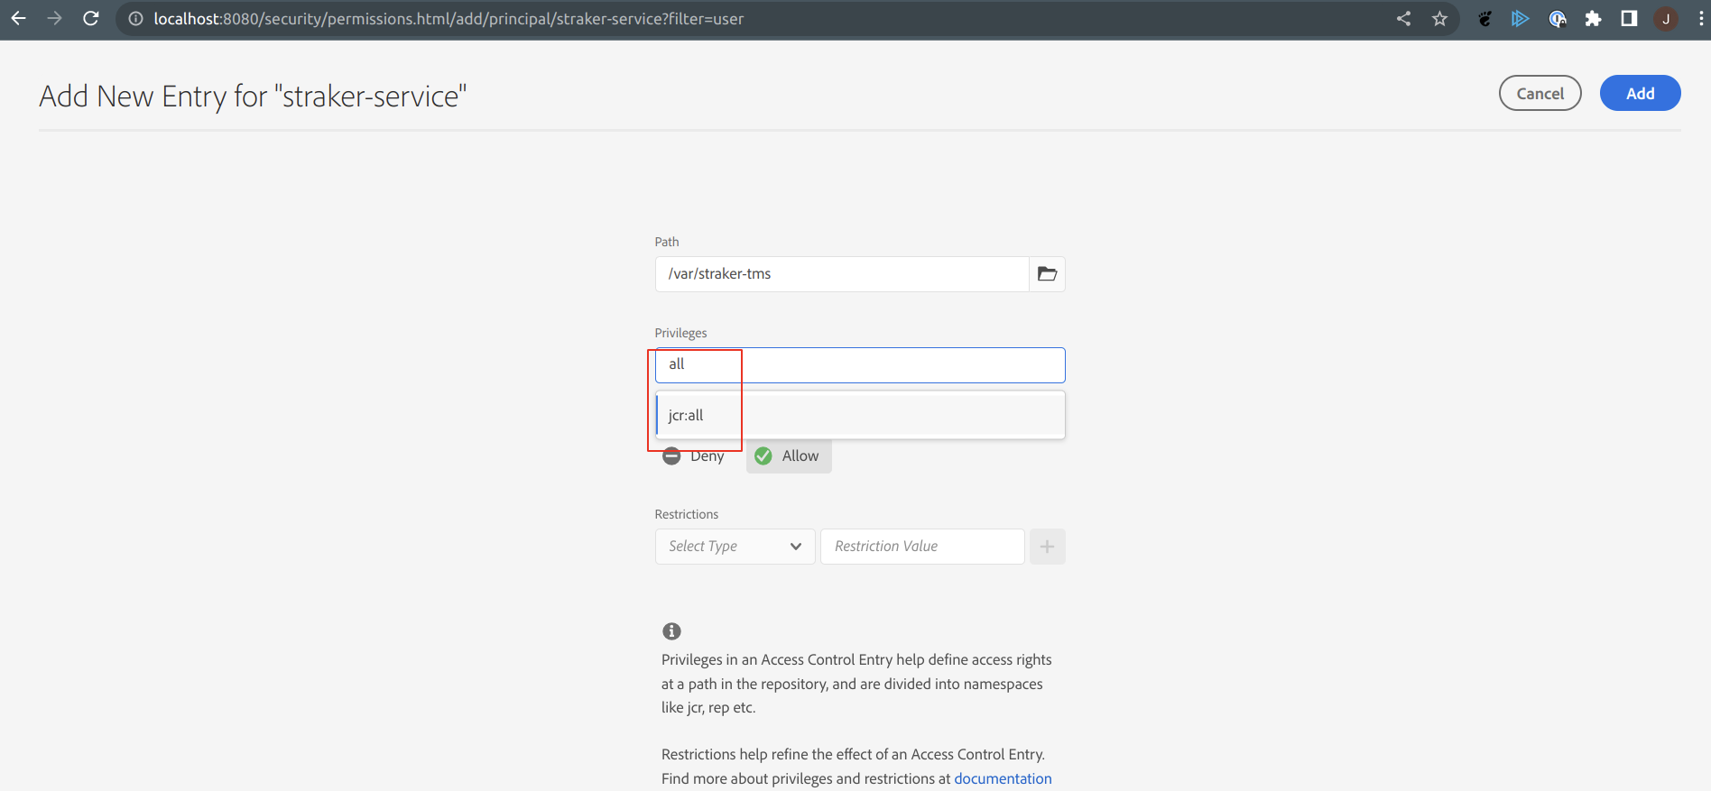Open the browser extensions puzzle icon
Screen dimensions: 1711x791
(1593, 19)
